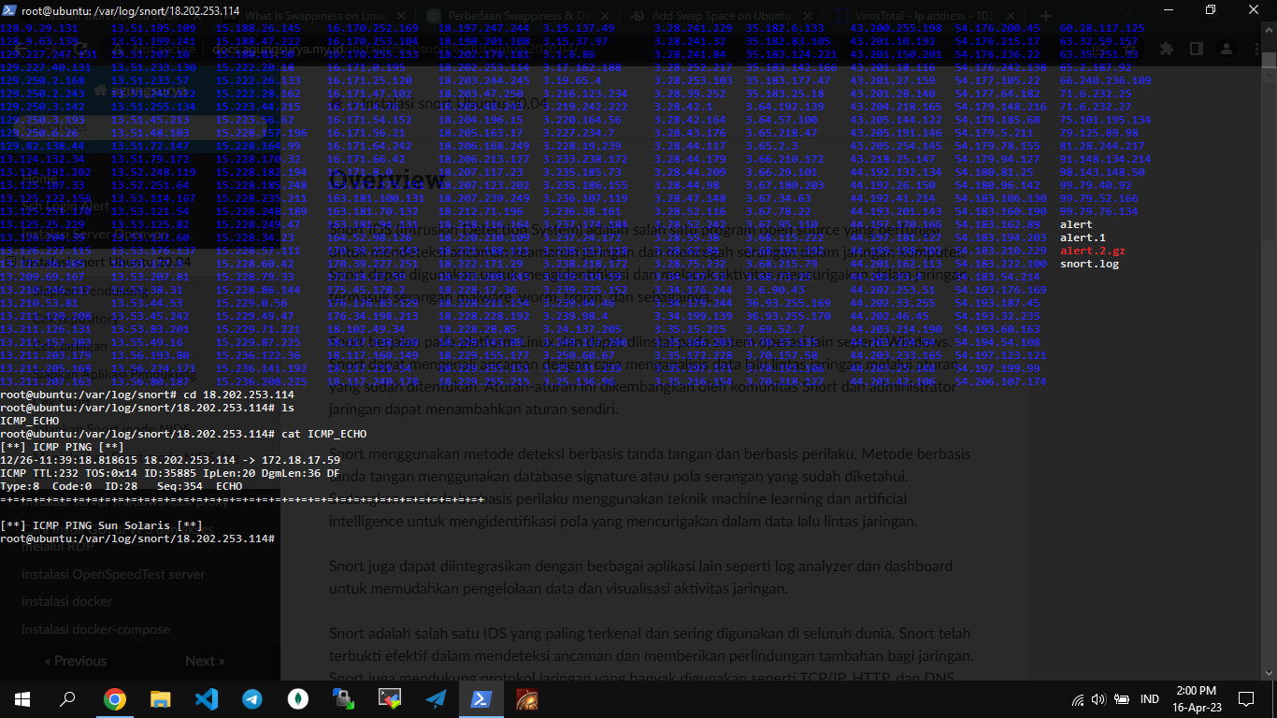1277x718 pixels.
Task: Select the active PowerShell taskbar icon
Action: 481,698
